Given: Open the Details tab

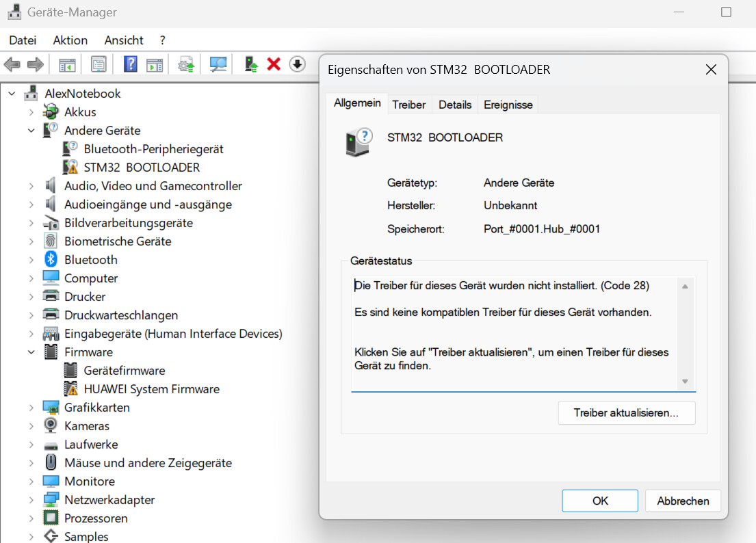Looking at the screenshot, I should click(x=454, y=104).
